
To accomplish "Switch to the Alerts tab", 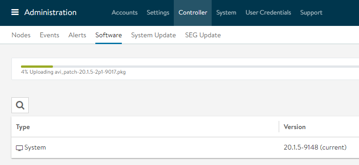I will tap(77, 35).
